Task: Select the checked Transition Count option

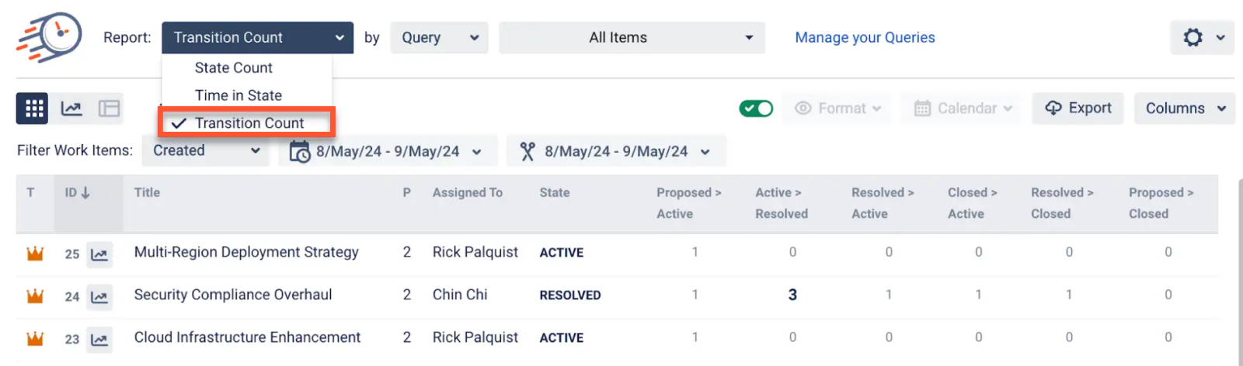Action: (249, 123)
